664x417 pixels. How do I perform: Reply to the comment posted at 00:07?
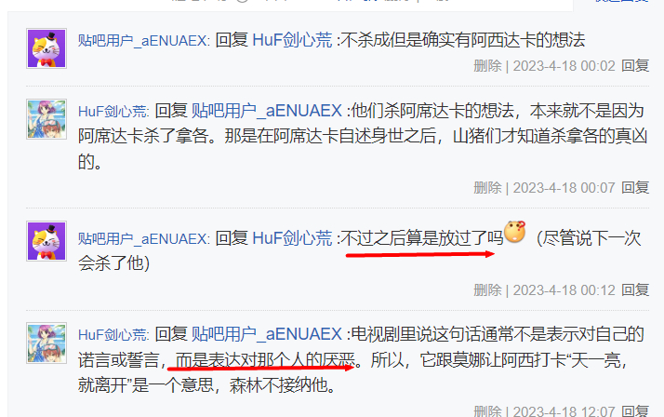click(x=635, y=187)
